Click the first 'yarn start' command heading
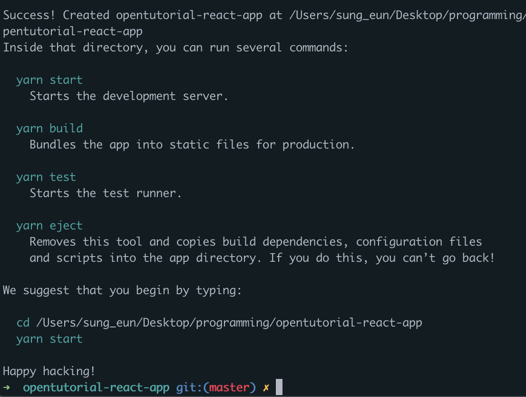Image resolution: width=526 pixels, height=397 pixels. [49, 80]
